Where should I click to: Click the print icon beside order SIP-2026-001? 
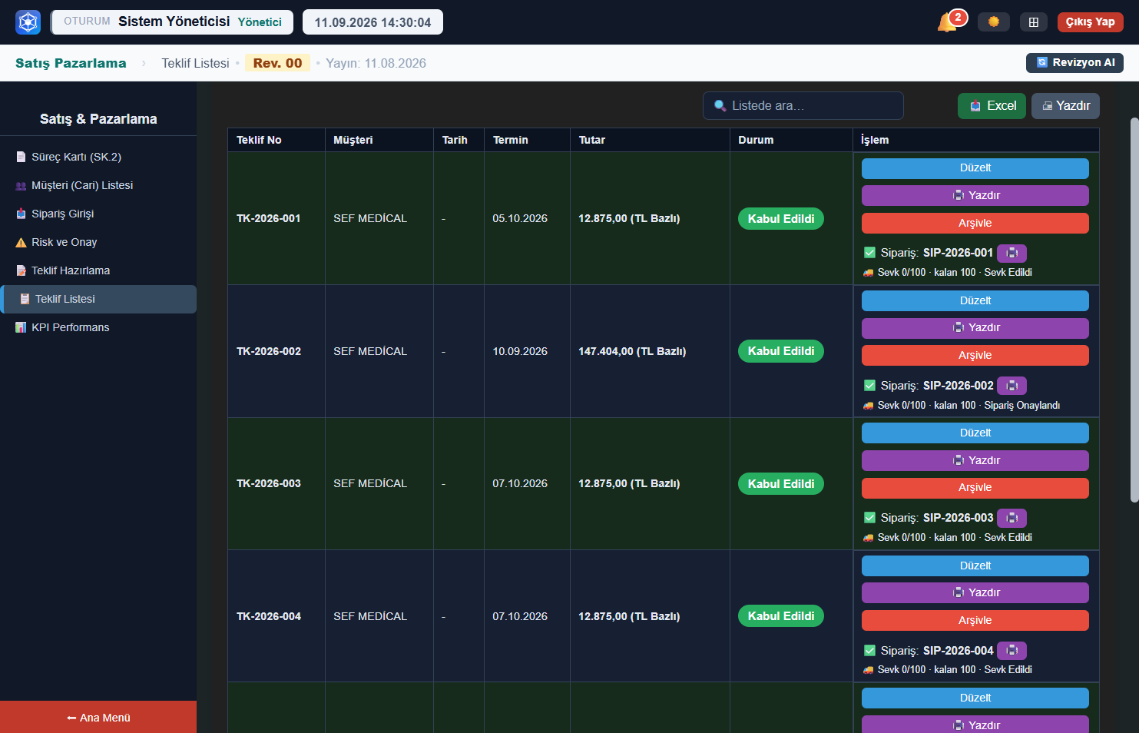1012,253
